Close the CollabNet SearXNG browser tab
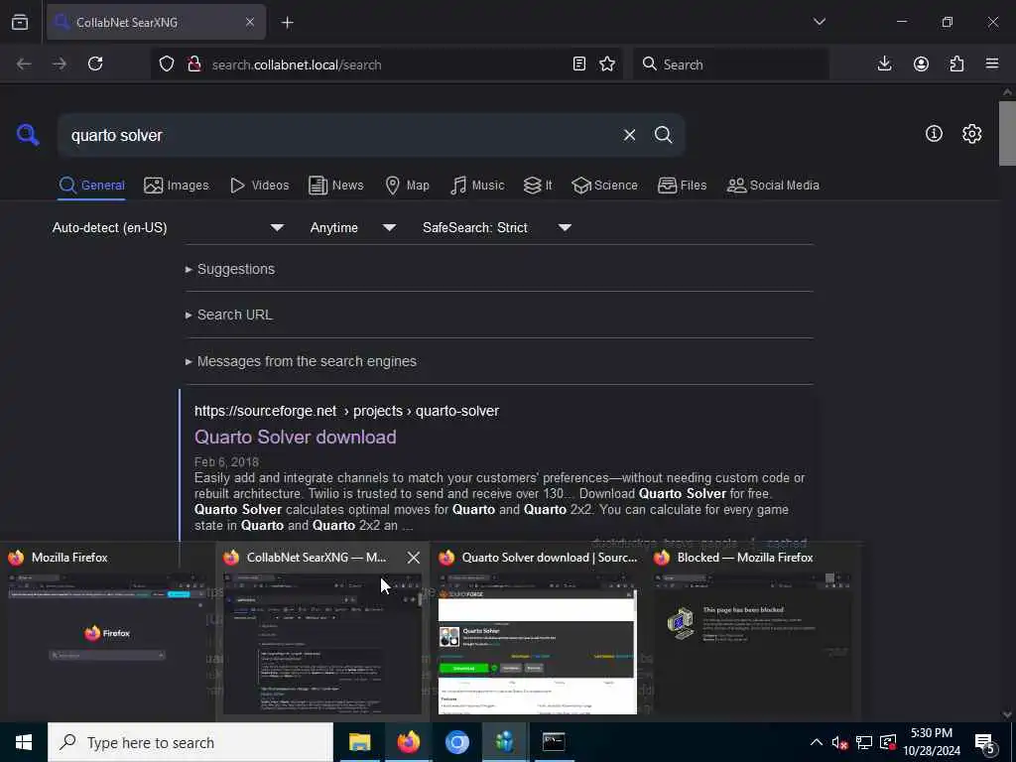 coord(249,22)
